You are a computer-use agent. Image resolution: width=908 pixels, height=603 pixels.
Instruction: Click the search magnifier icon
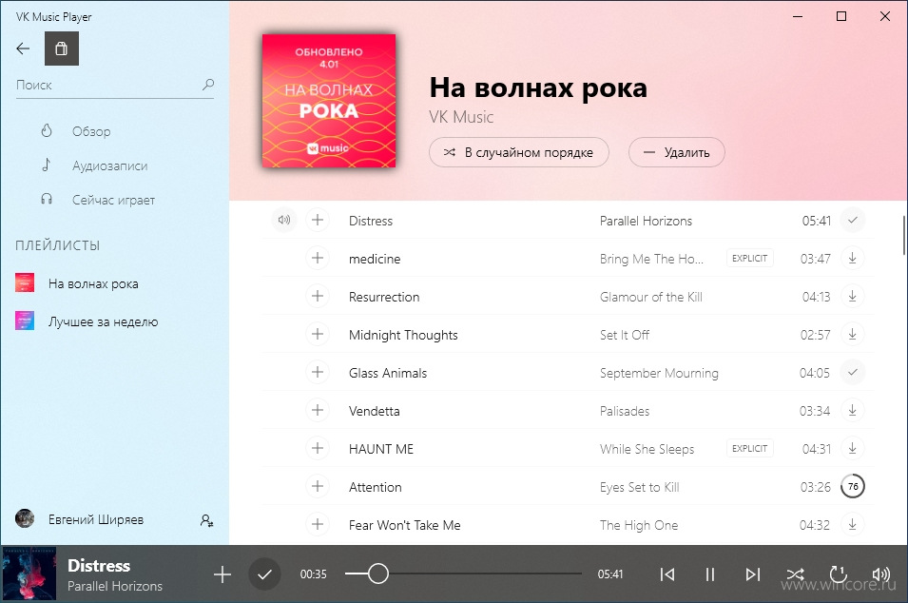pos(208,85)
